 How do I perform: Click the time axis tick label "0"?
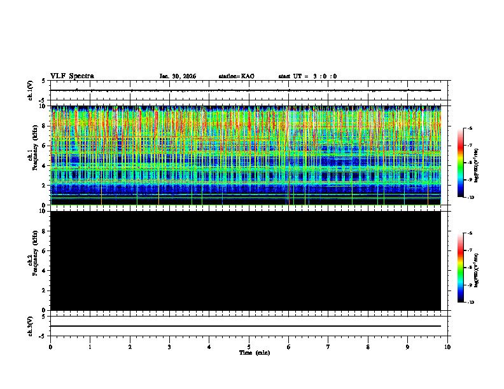50,346
